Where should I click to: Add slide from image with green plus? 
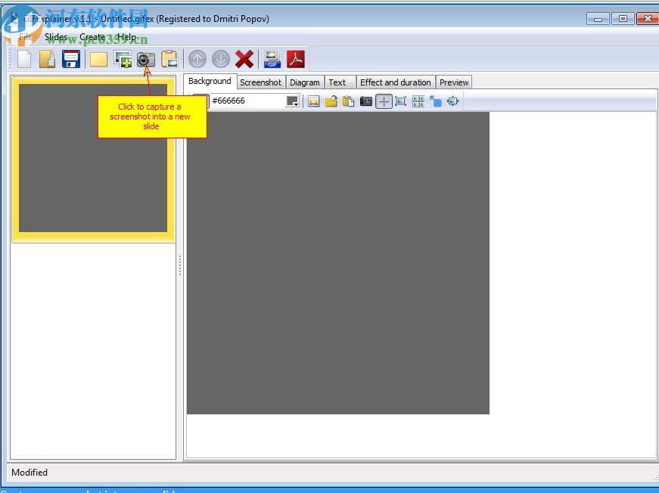click(123, 59)
